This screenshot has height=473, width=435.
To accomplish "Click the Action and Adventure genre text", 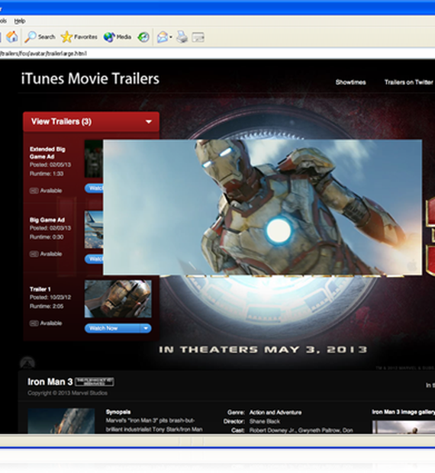I will coord(275,413).
